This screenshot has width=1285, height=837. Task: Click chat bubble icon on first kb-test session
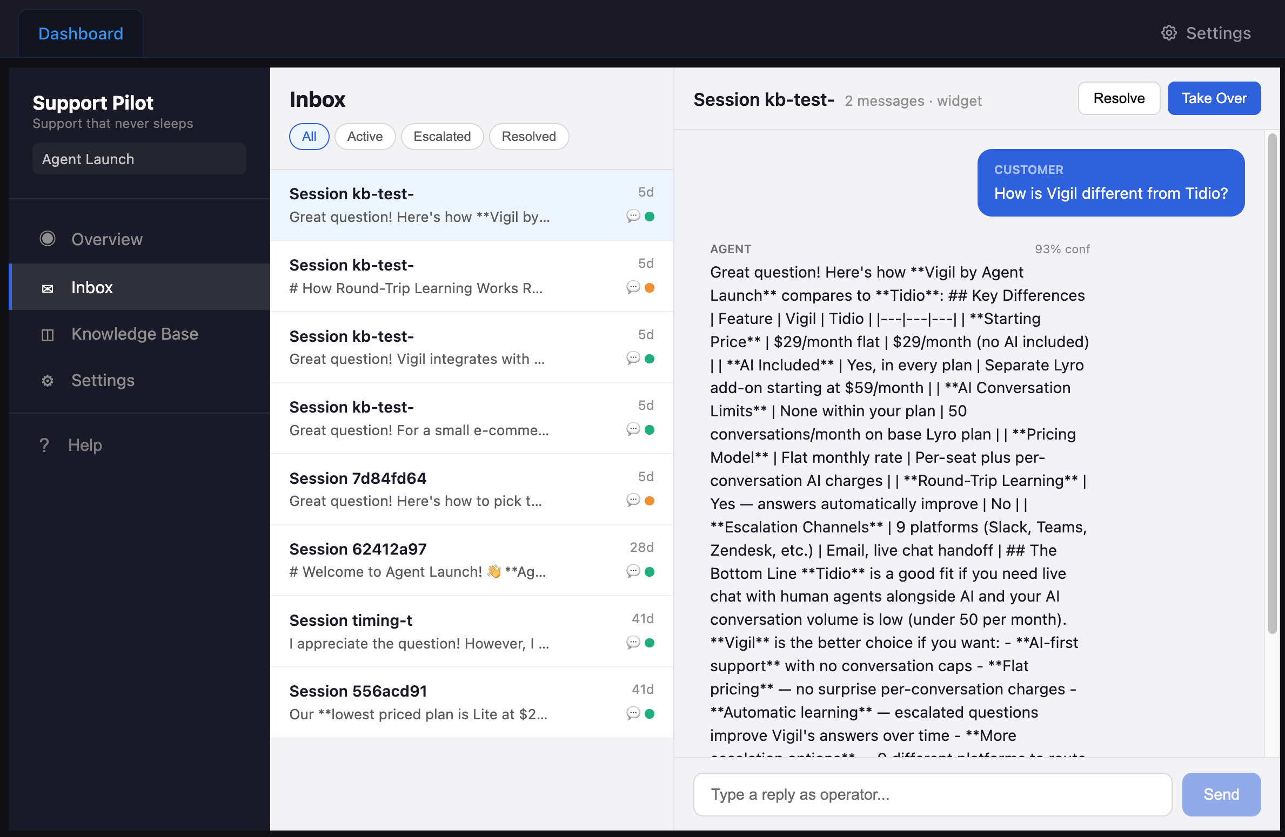(633, 216)
